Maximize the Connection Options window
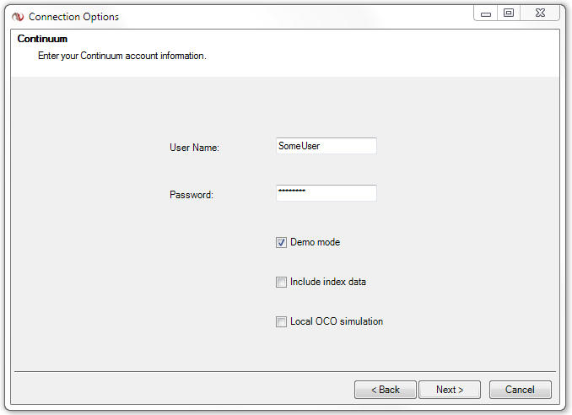Viewport: 572px width, 415px height. point(509,13)
